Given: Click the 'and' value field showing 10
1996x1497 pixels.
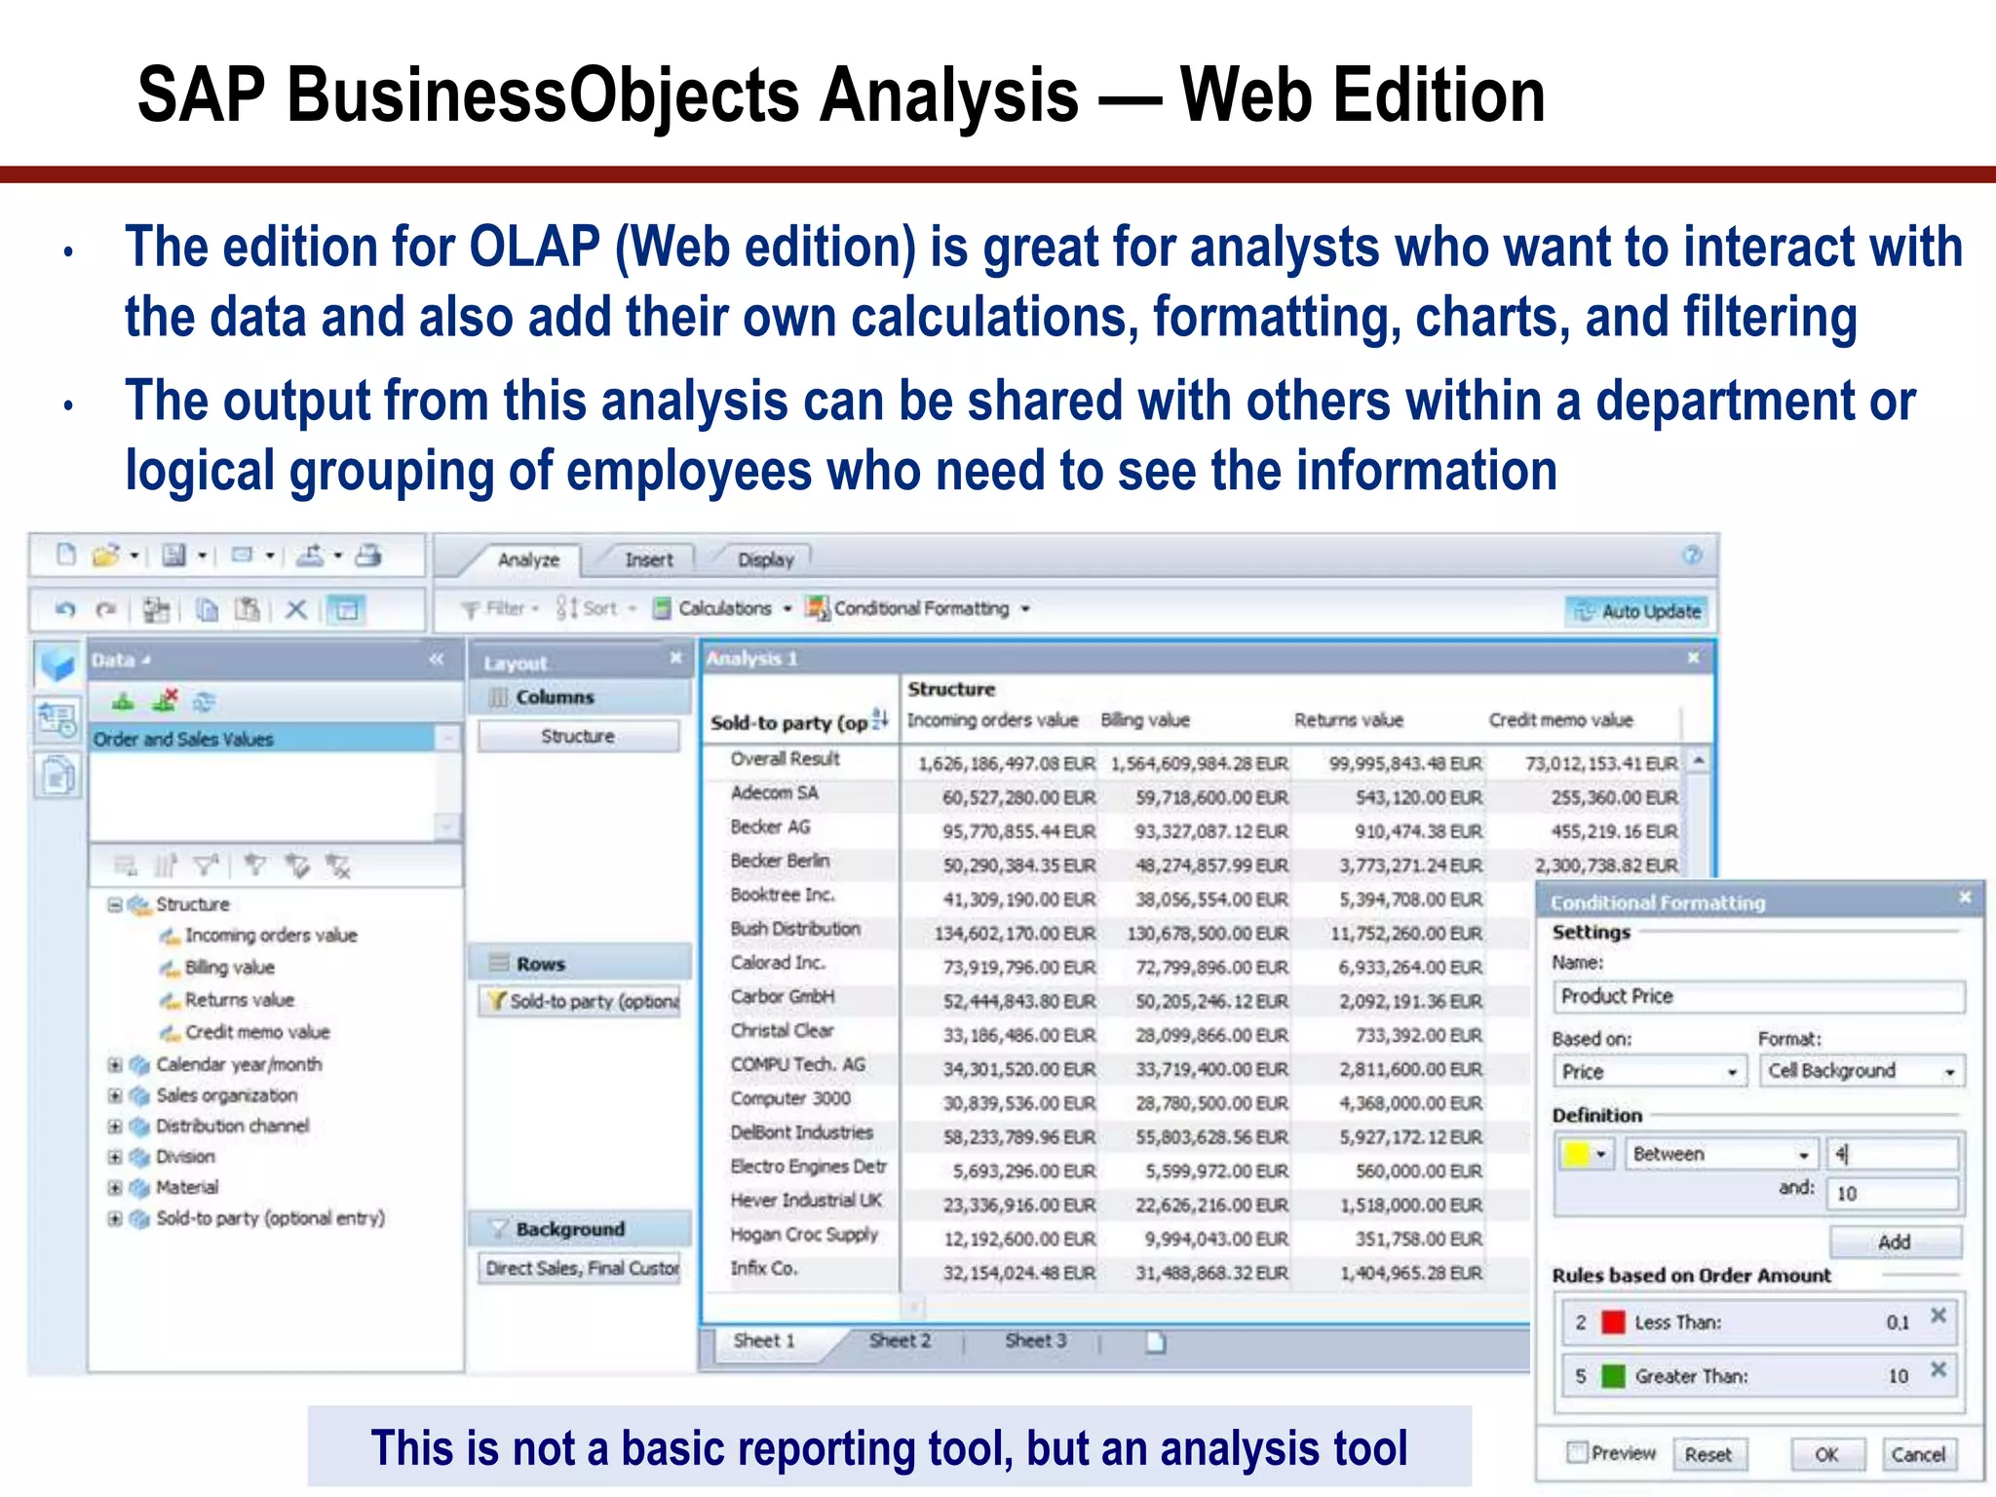Looking at the screenshot, I should 1894,1194.
